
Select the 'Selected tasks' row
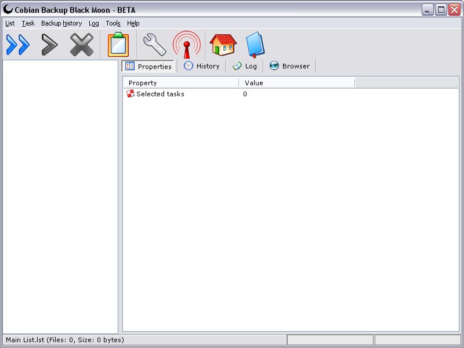(291, 94)
